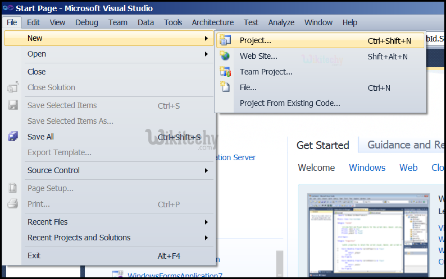Open the Architecture menu

tap(213, 22)
